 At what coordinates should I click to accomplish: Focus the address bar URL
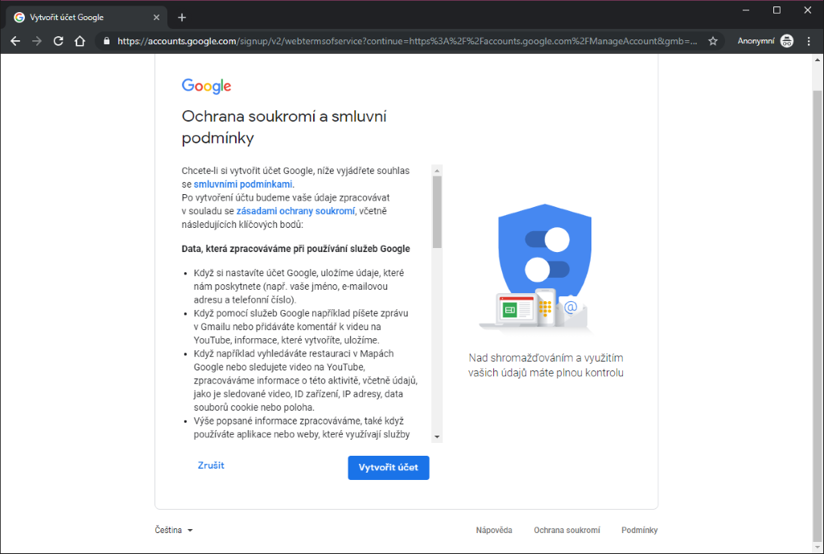pyautogui.click(x=406, y=41)
